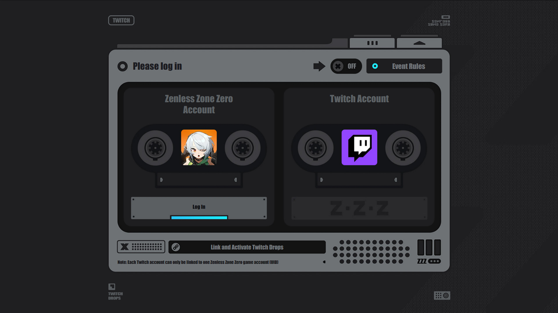This screenshot has height=313, width=558.
Task: Select the cyan radio dot on Event Rules
Action: click(x=375, y=66)
